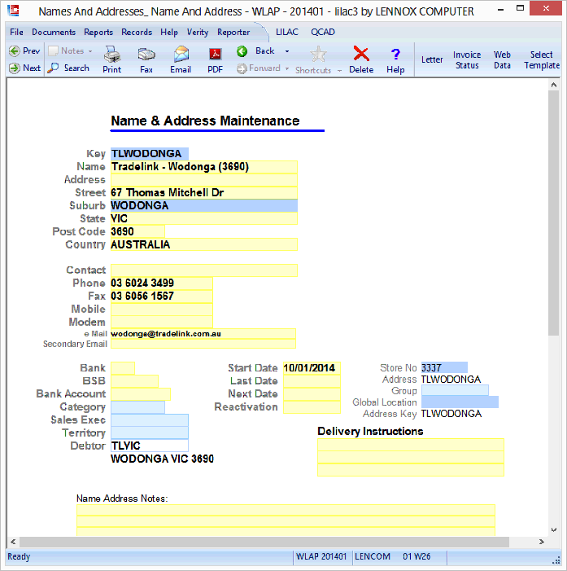Switch to the QCAD tab
567x571 pixels.
pos(323,32)
